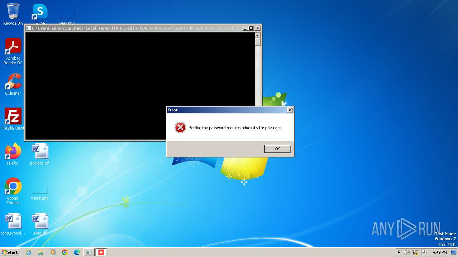Open Microsoft Edge from taskbar
This screenshot has height=257, width=458.
77,252
